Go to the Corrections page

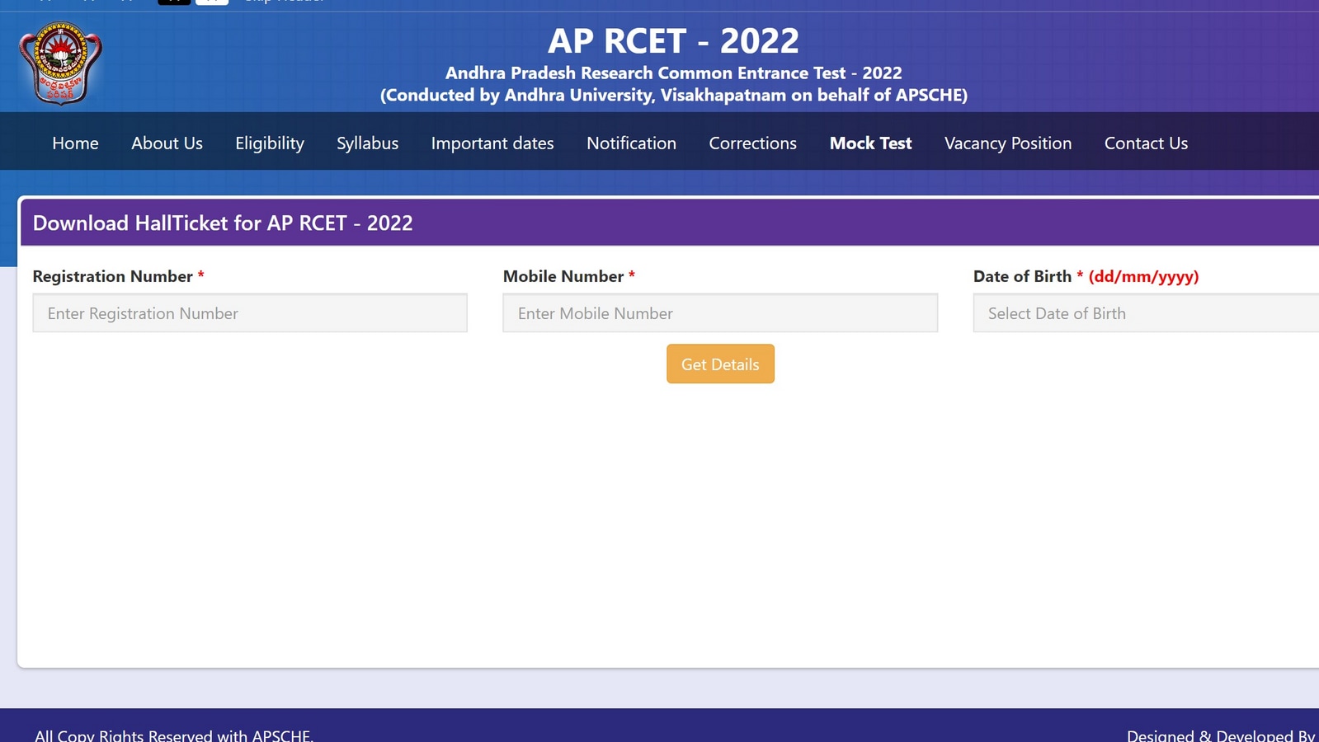click(x=752, y=143)
